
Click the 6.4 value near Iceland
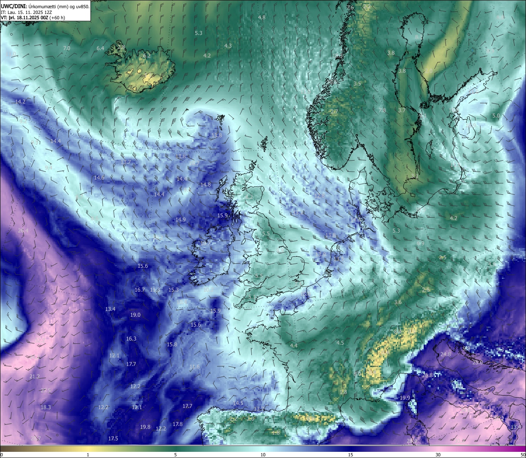[100, 48]
